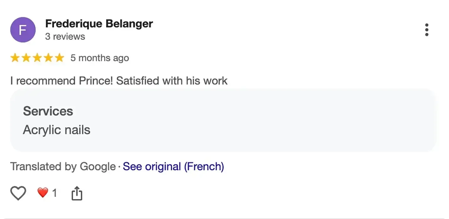Click the fourth rating star

pos(48,58)
